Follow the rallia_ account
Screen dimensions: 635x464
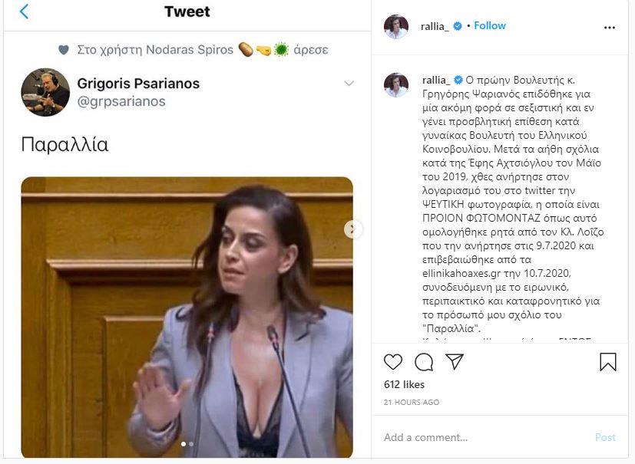pos(490,25)
